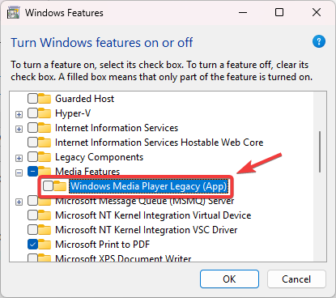Close the Windows Features dialog
This screenshot has height=298, width=336.
point(317,12)
